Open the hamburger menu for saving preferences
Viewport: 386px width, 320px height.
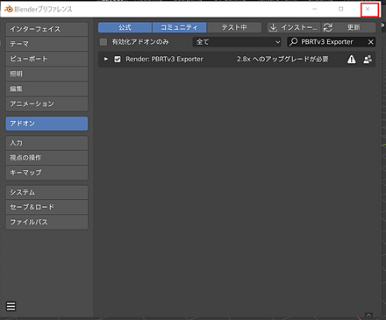coord(11,306)
